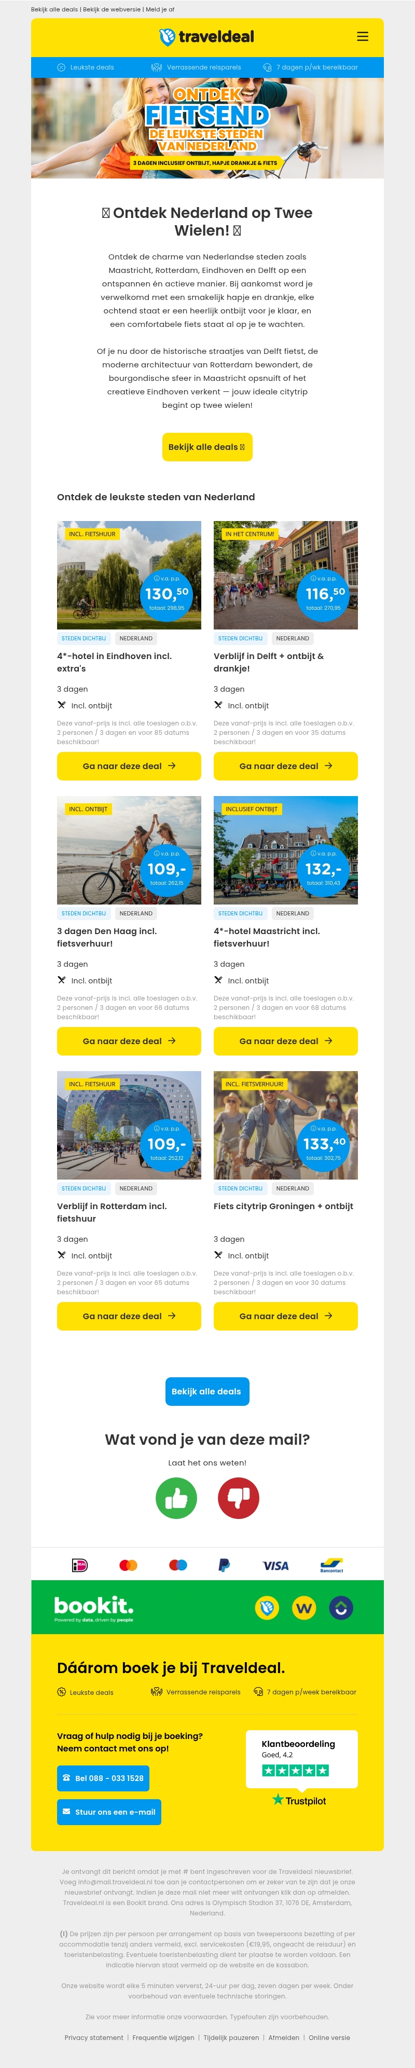
Task: Click the PayPal payment icon
Action: [x=224, y=1565]
